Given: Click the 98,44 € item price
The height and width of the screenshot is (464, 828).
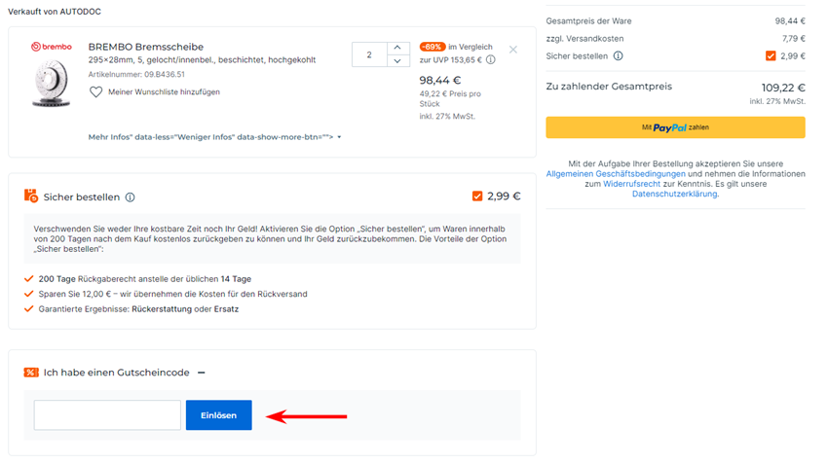Looking at the screenshot, I should [x=440, y=80].
